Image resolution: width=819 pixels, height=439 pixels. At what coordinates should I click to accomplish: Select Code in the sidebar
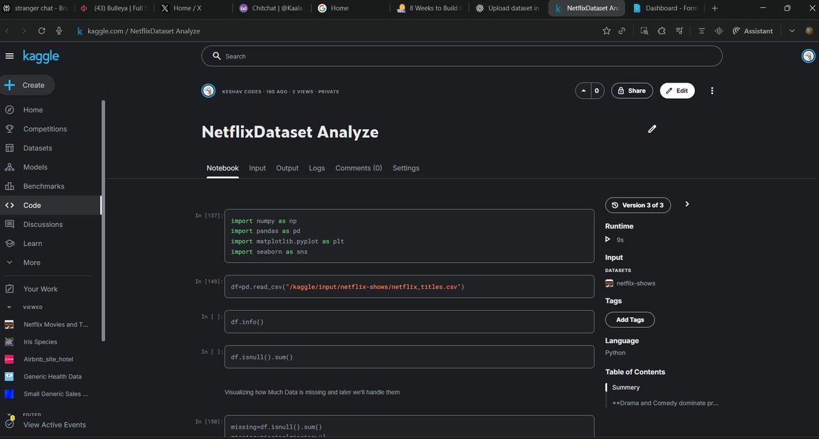[32, 205]
